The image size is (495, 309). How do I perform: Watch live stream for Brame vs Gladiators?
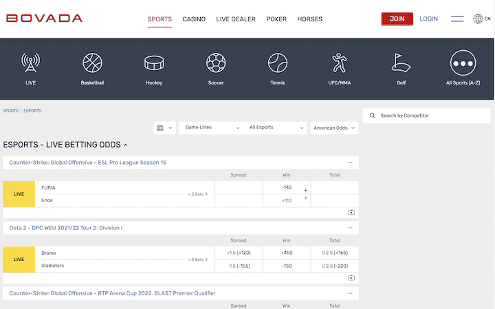tap(351, 278)
